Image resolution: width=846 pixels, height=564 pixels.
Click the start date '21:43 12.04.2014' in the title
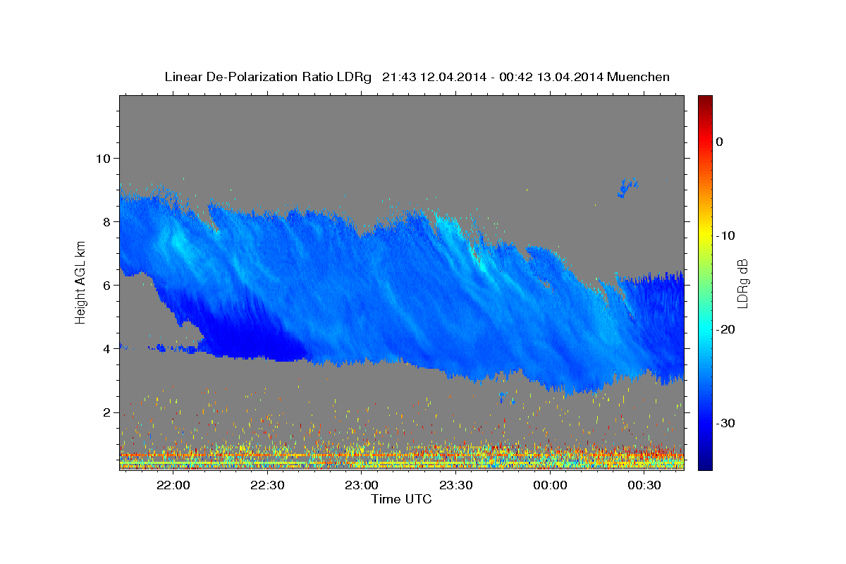pos(434,77)
